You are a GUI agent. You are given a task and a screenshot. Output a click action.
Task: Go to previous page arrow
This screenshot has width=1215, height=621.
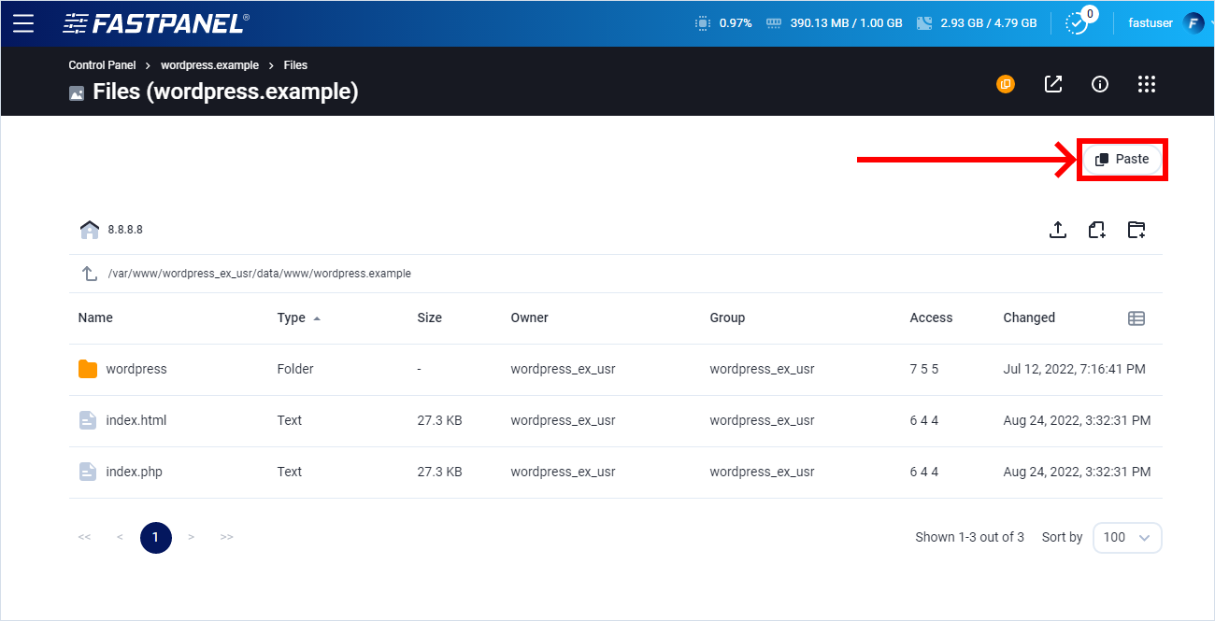tap(120, 537)
